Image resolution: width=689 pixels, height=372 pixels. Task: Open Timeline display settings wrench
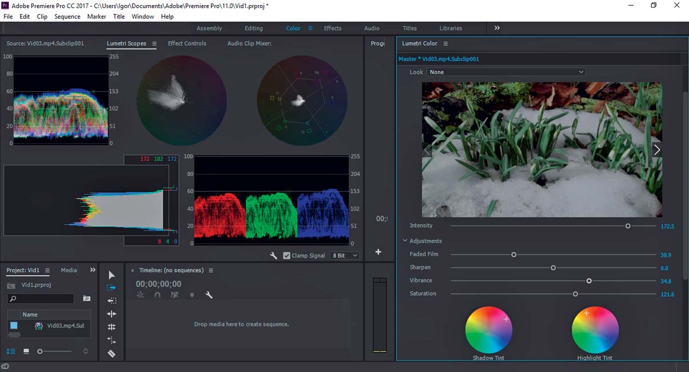(x=209, y=295)
